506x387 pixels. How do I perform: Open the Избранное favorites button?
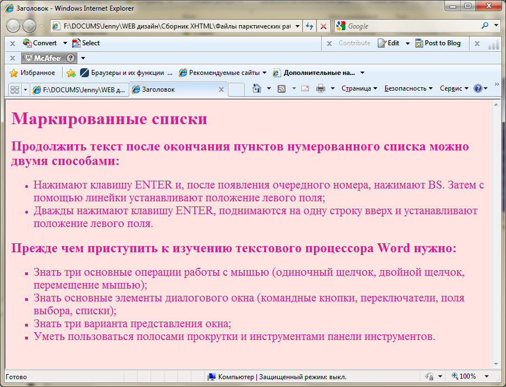(x=32, y=73)
